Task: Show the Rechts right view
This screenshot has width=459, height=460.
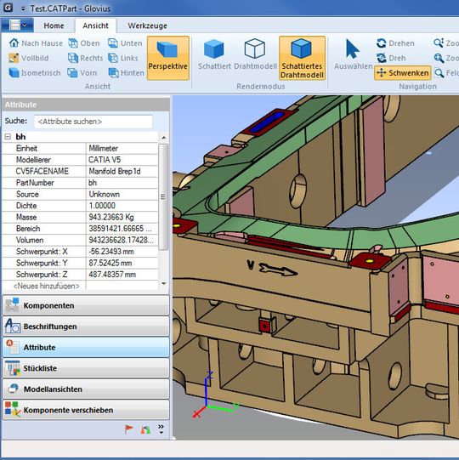Action: point(85,58)
